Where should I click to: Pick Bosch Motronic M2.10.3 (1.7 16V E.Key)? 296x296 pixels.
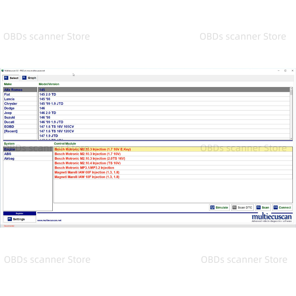tap(173, 149)
